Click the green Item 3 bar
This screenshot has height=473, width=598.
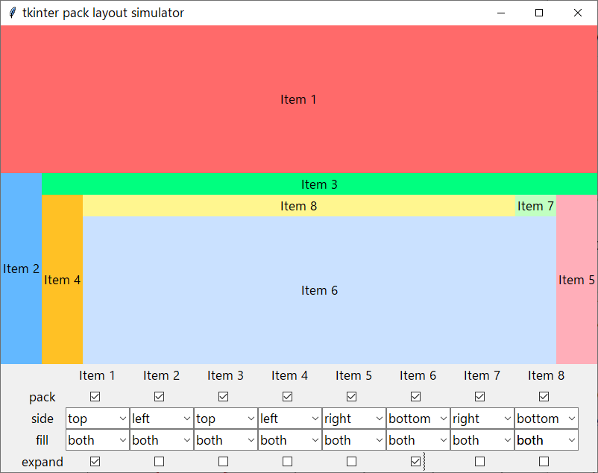point(319,184)
